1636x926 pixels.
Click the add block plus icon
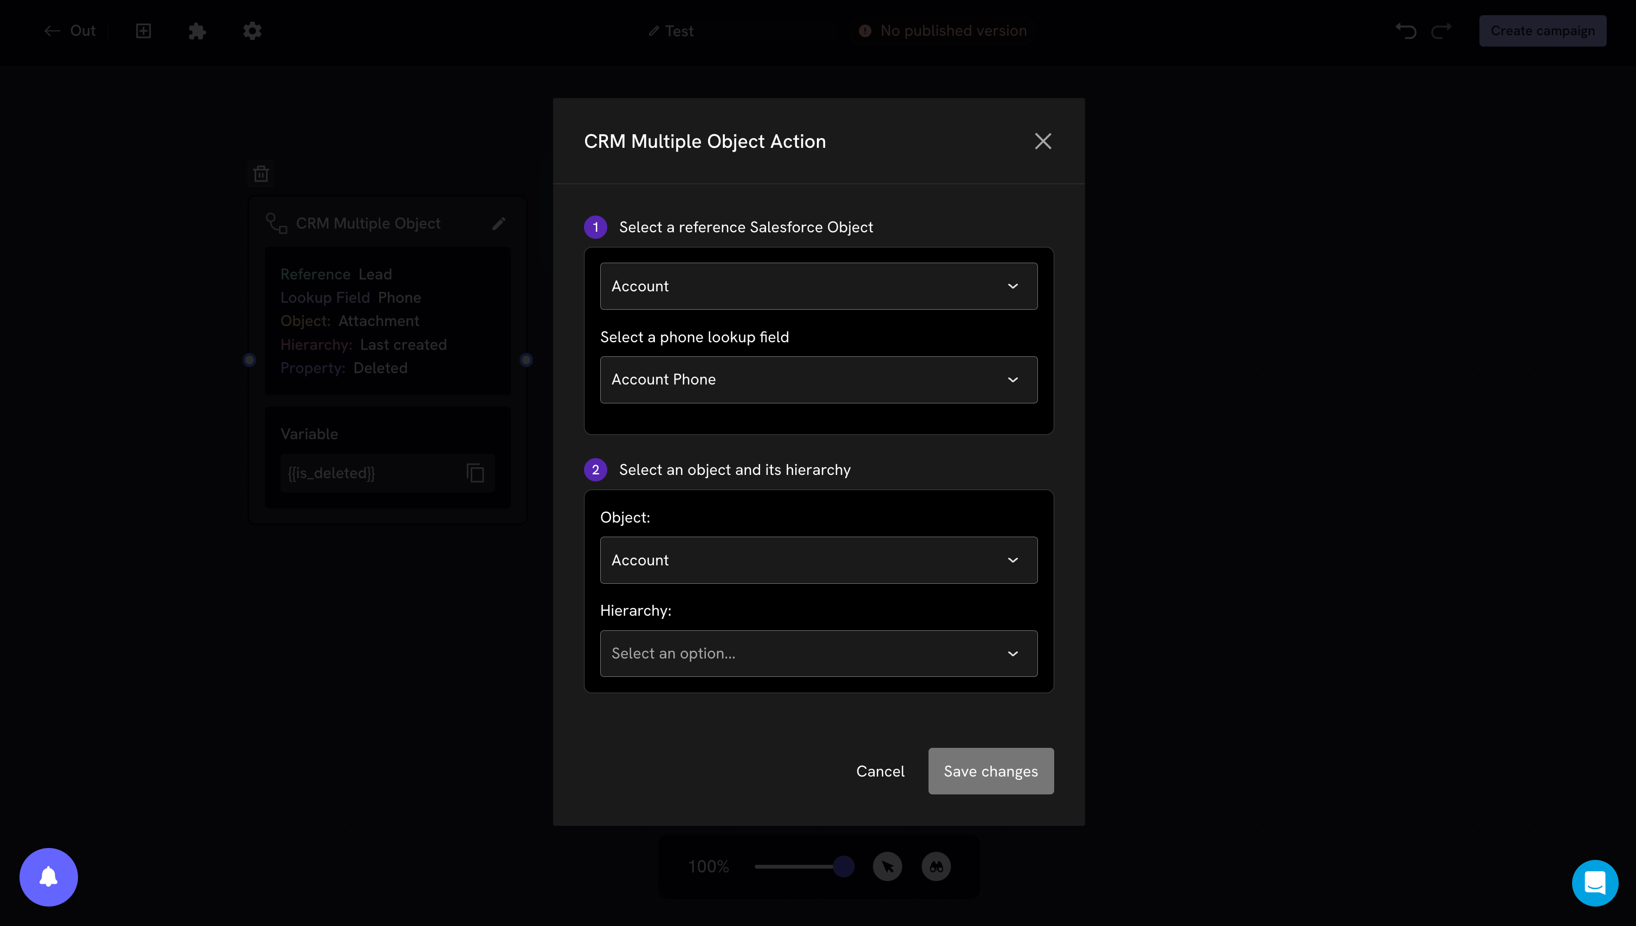[x=143, y=30]
